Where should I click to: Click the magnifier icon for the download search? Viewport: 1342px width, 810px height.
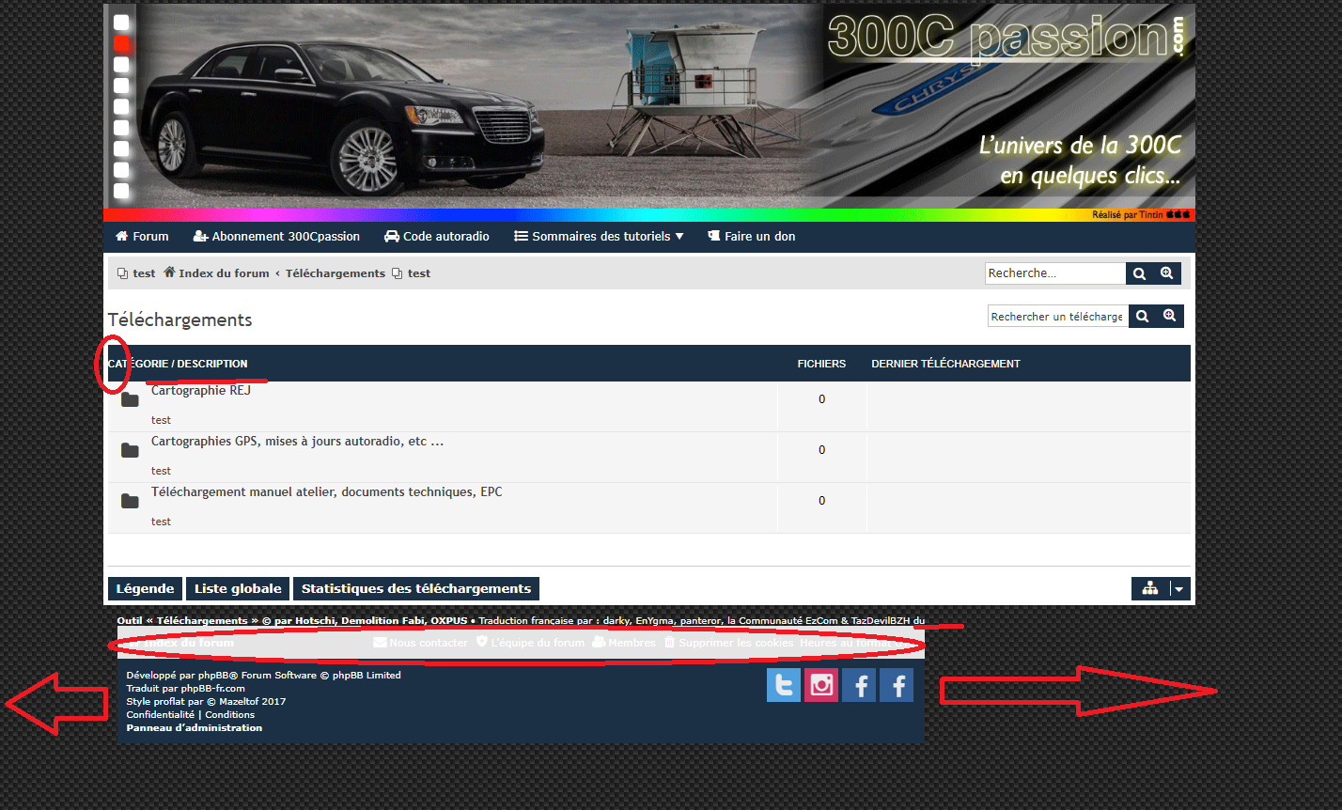pos(1143,317)
